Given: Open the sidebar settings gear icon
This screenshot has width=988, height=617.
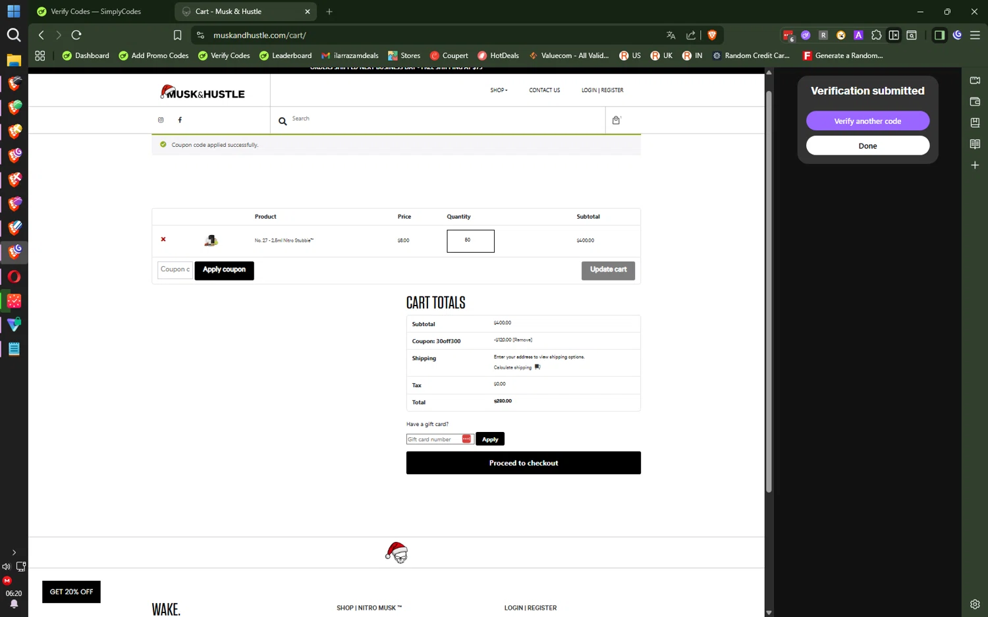Looking at the screenshot, I should point(975,604).
